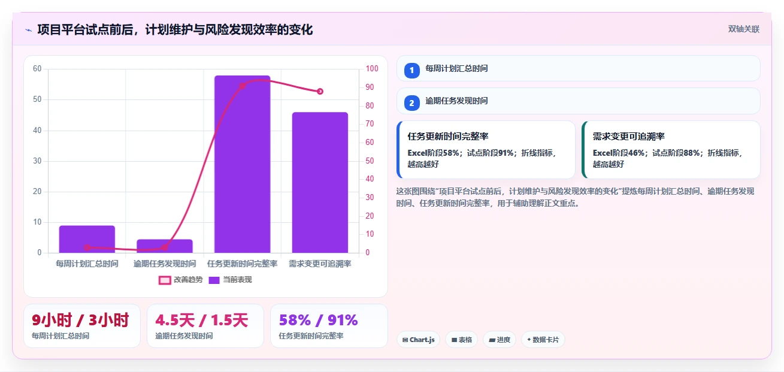Click the left axis value 60
The image size is (784, 372).
tap(37, 69)
